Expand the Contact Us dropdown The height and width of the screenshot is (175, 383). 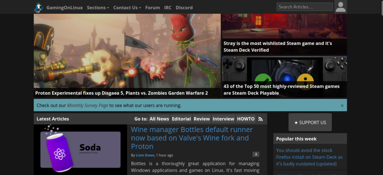[127, 7]
